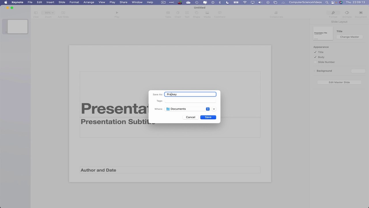Click the menu bar clock Thu 22:09:13
This screenshot has width=369, height=208.
356,2
